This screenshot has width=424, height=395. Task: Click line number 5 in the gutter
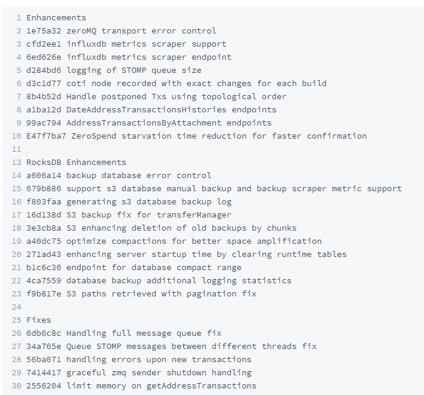(18, 71)
